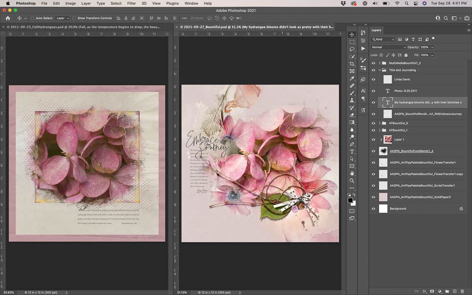Select the Hand tool

coord(352,173)
